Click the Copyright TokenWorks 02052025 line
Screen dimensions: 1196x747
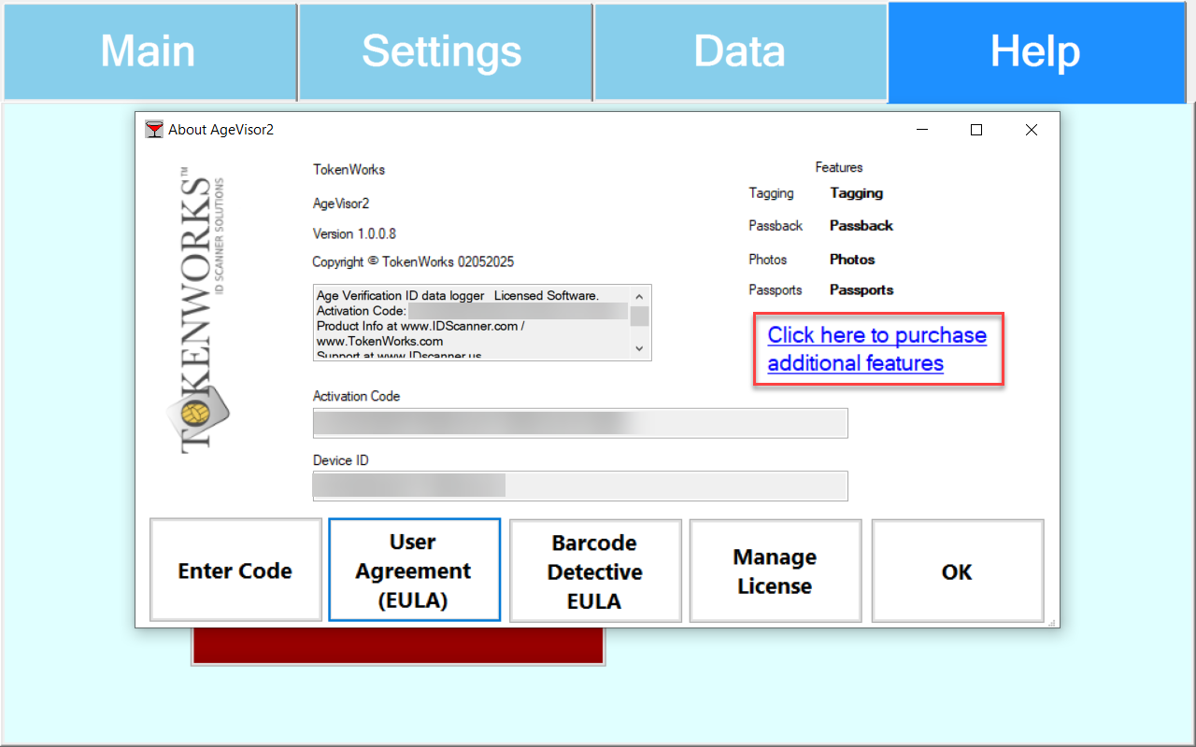413,262
